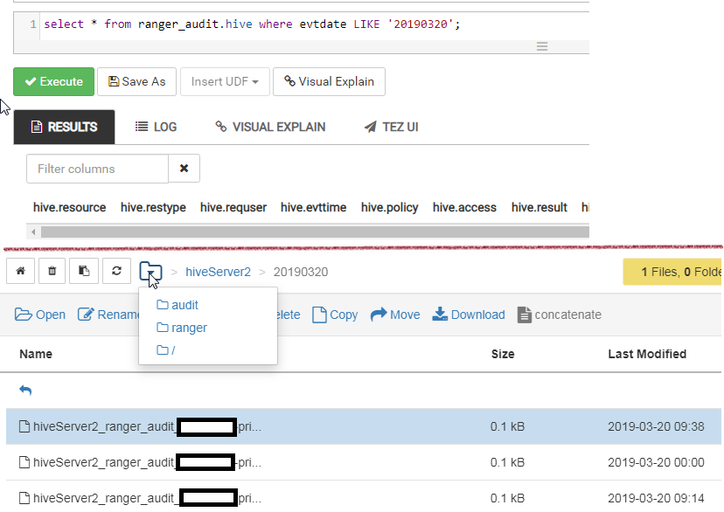Navigate to hiveServer2 via the breadcrumb link
This screenshot has height=512, width=724.
click(x=219, y=272)
